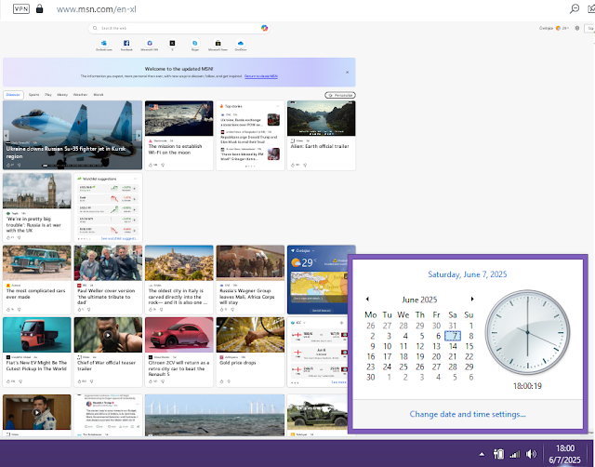Open the Facebook shortcut

tap(126, 46)
